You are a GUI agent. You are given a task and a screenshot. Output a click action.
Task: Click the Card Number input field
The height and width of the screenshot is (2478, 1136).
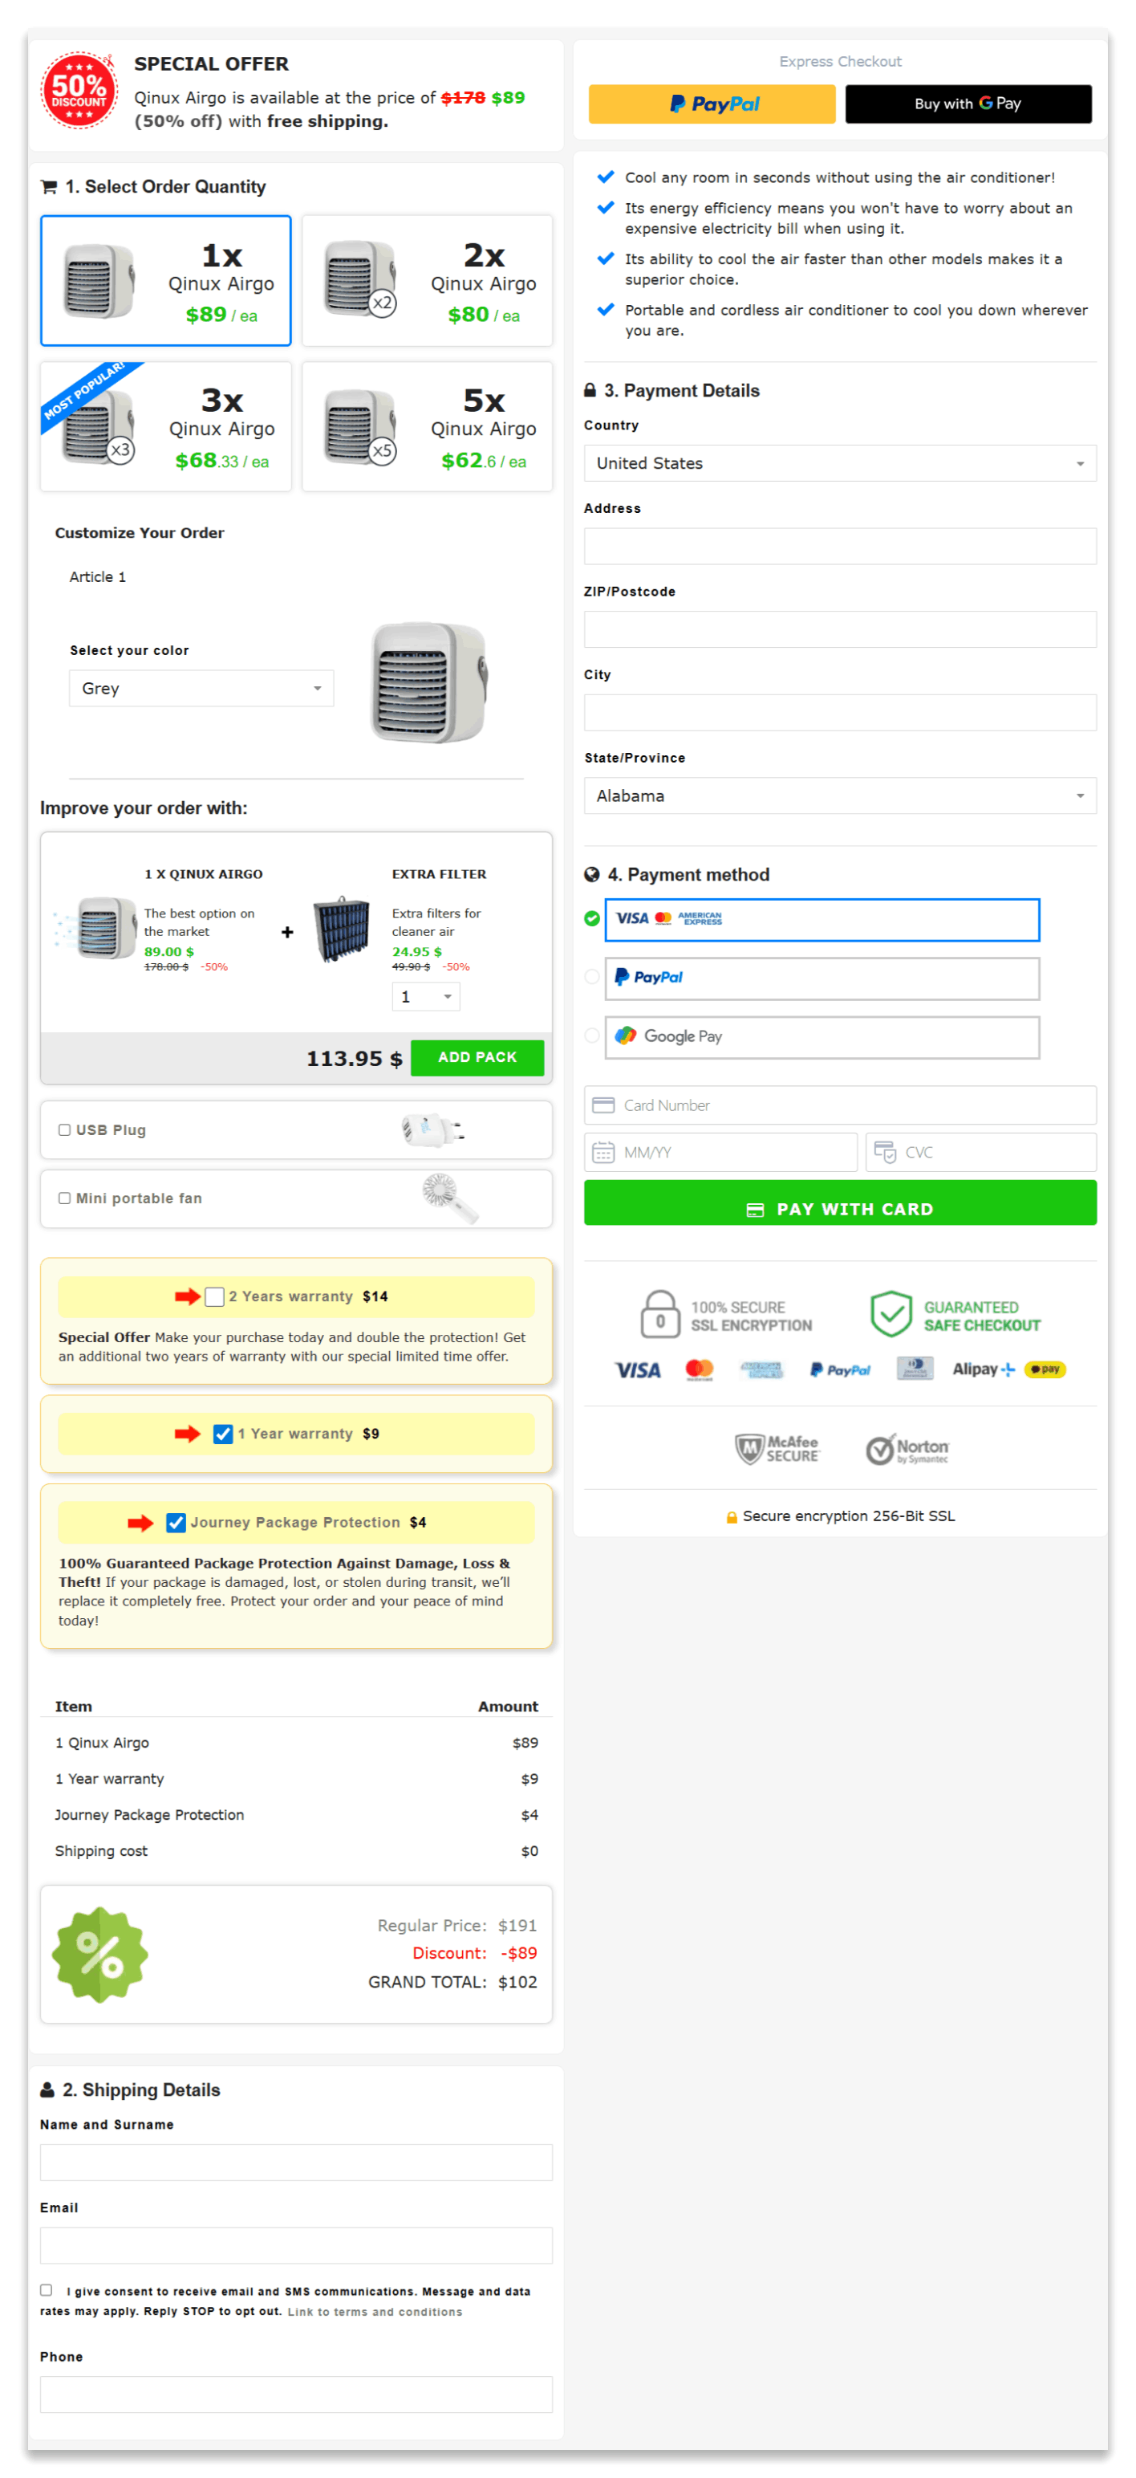click(840, 1105)
